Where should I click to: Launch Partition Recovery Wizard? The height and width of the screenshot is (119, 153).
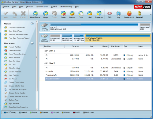(18, 35)
